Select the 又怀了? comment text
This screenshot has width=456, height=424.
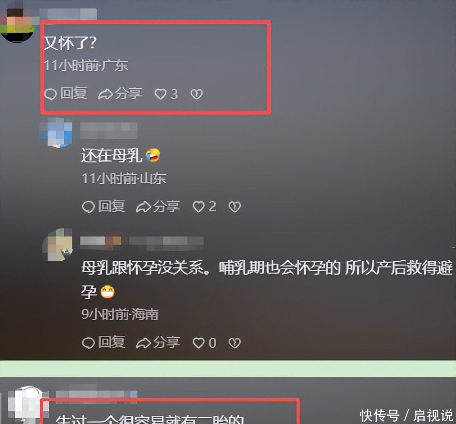70,43
